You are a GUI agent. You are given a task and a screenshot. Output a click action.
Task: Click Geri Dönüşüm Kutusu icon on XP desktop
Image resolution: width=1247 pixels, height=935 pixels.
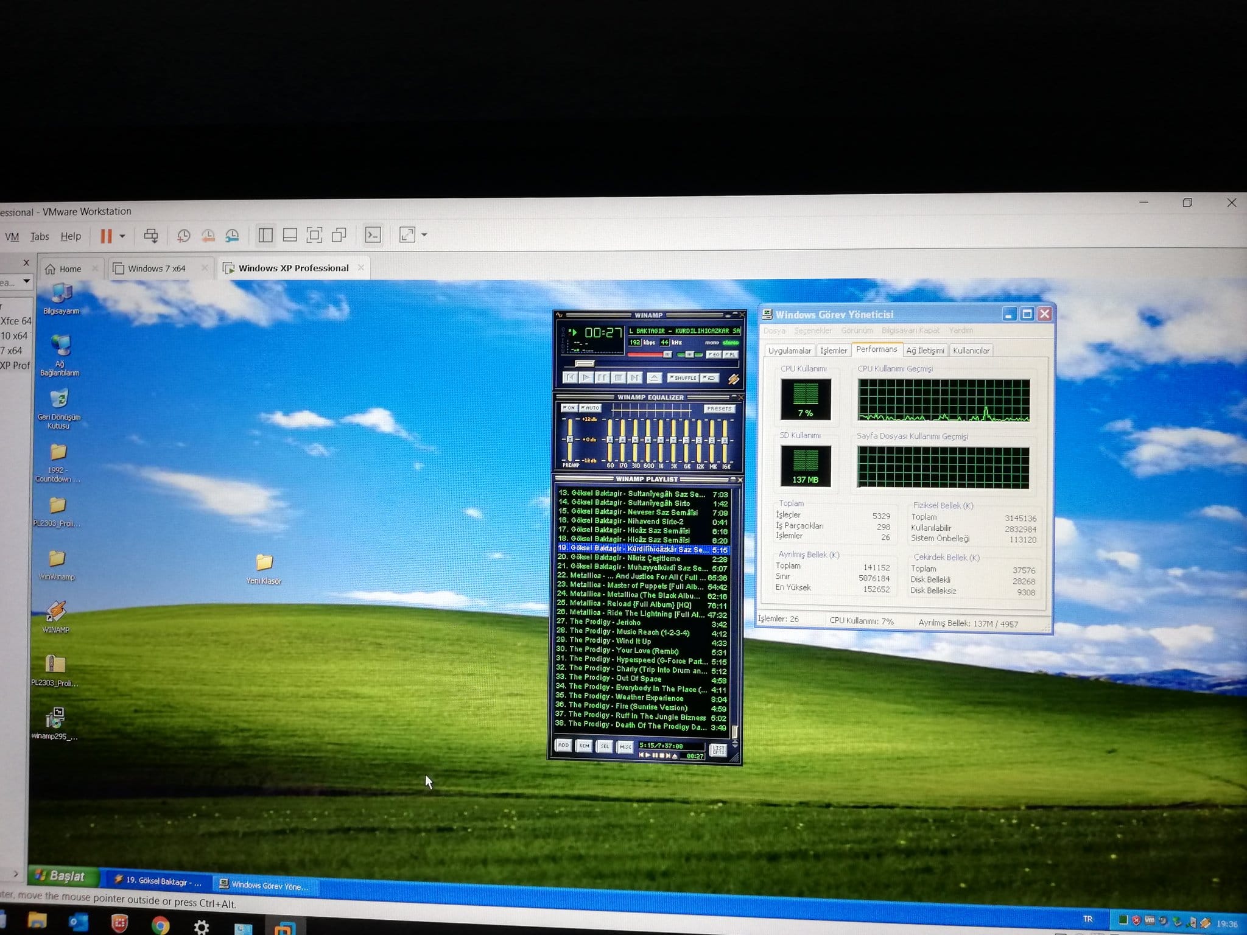59,408
